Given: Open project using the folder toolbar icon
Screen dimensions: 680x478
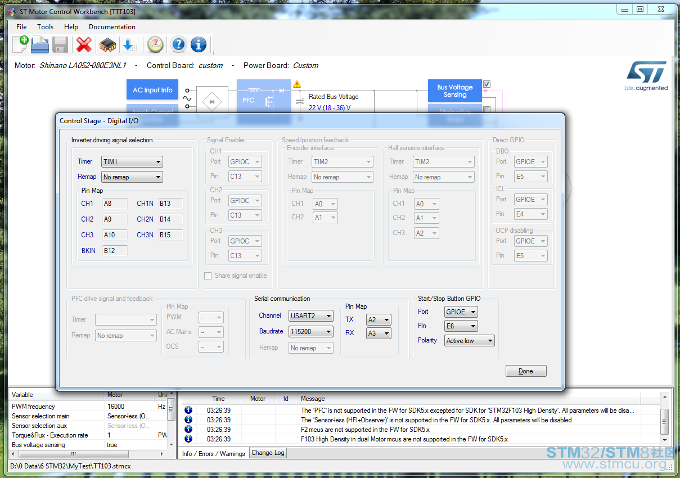Looking at the screenshot, I should 40,44.
